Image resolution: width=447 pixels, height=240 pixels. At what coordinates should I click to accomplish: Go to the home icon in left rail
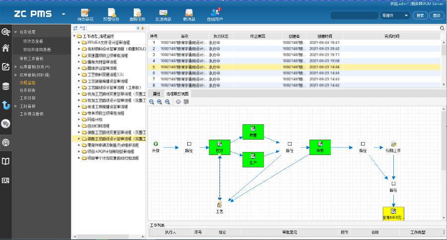(x=5, y=48)
